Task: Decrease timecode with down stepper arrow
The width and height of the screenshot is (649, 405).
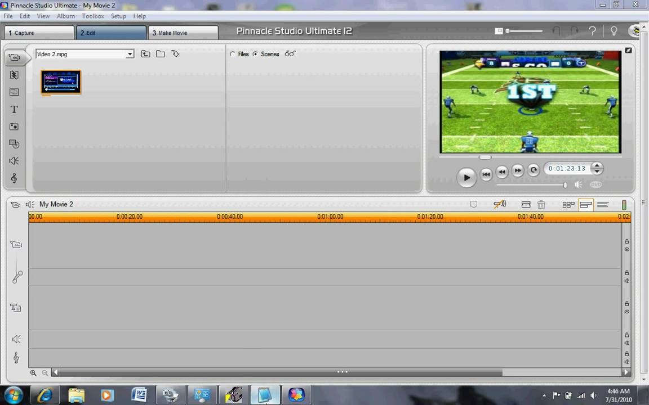Action: click(x=597, y=172)
